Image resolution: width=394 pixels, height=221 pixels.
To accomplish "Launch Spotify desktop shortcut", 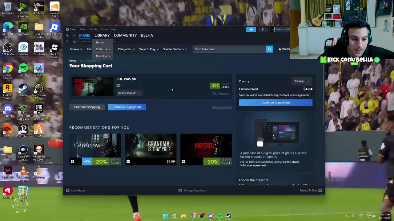I will point(23,70).
